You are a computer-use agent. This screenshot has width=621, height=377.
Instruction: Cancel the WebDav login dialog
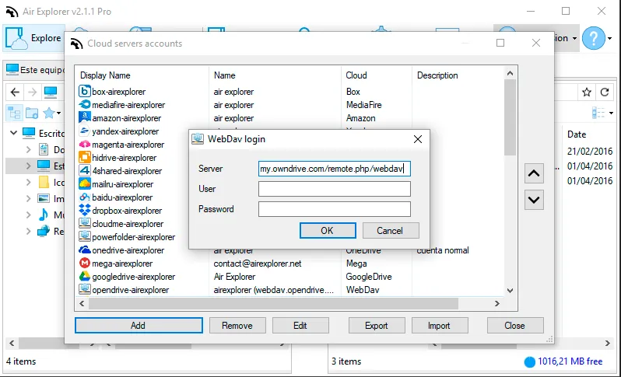pyautogui.click(x=391, y=231)
